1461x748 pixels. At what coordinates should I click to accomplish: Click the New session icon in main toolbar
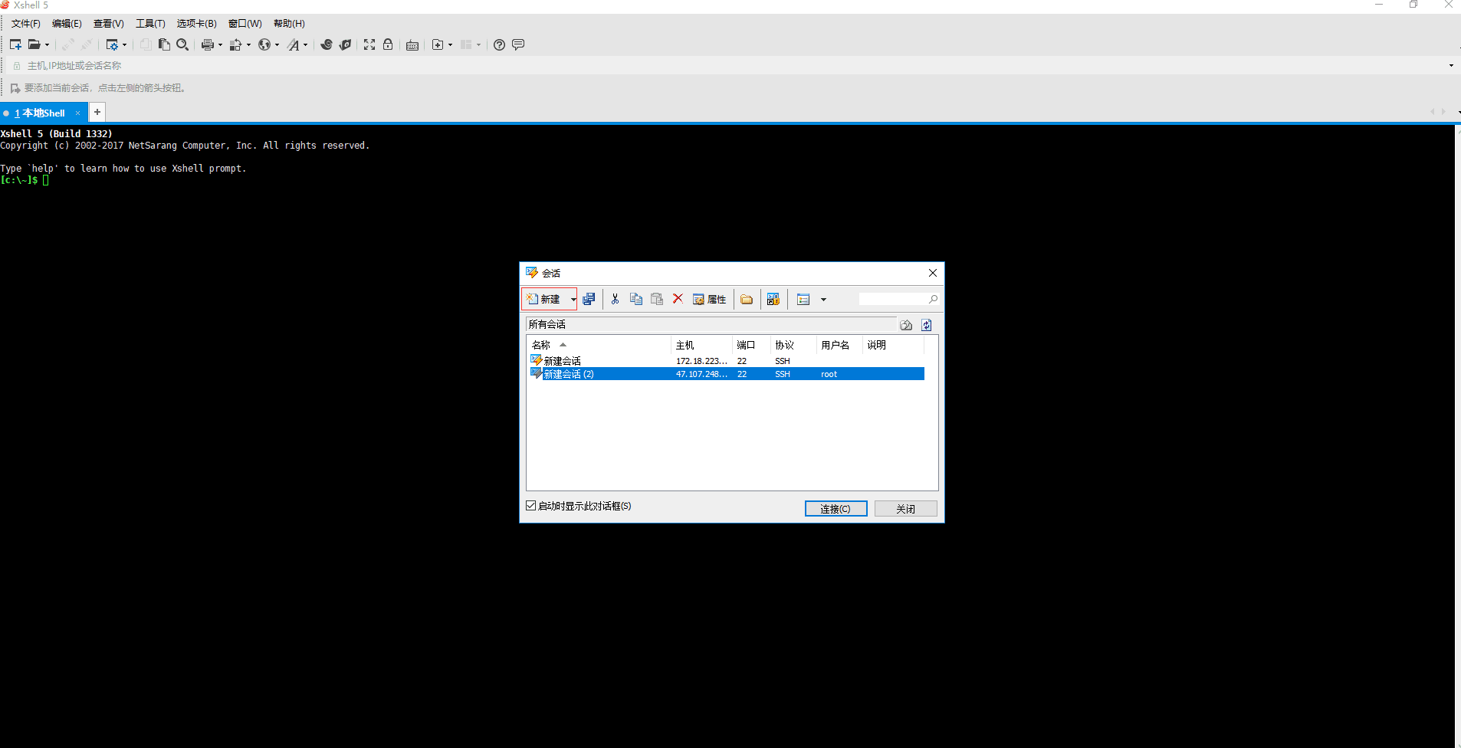15,44
